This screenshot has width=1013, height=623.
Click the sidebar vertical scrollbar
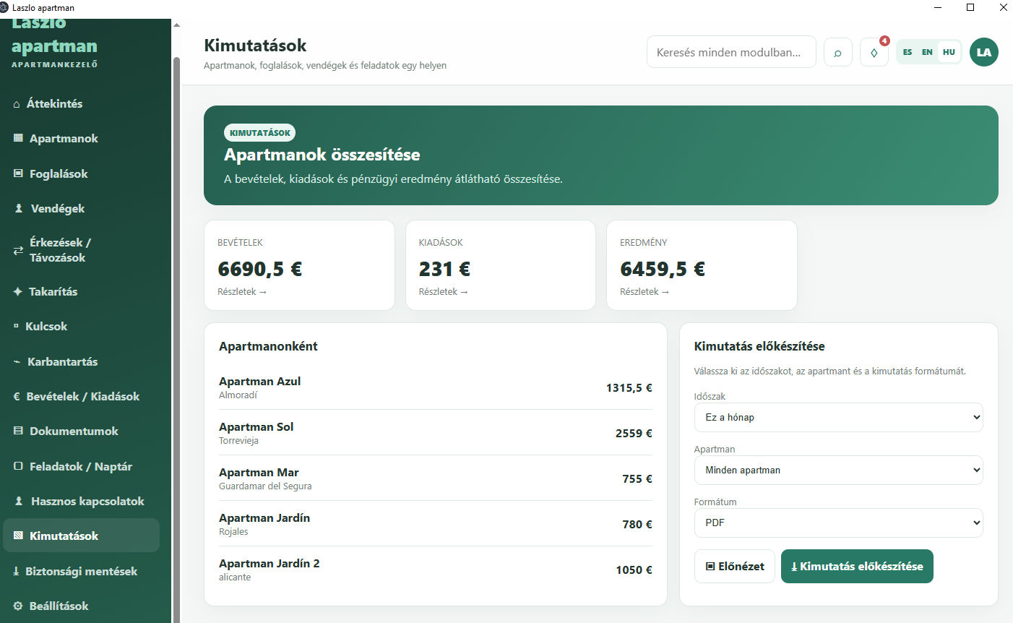click(x=176, y=340)
